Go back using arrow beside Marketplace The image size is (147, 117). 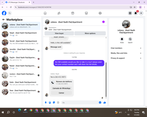point(4,20)
